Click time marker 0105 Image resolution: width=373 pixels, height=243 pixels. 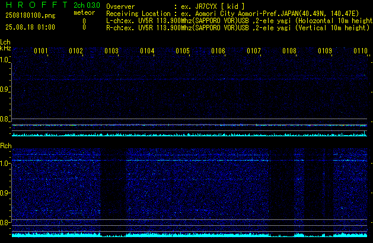[x=183, y=51]
